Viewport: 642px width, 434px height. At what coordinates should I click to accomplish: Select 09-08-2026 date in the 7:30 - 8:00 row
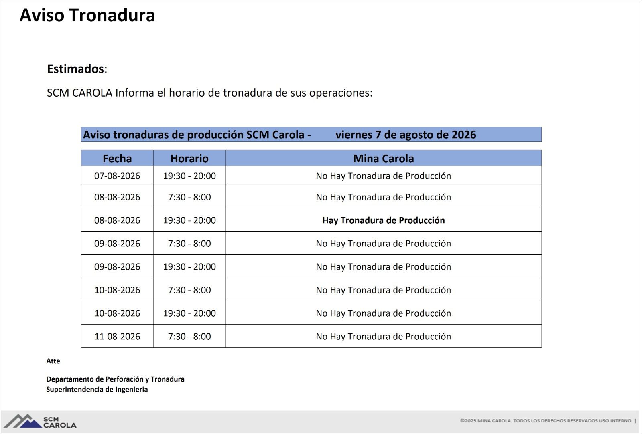tap(117, 243)
